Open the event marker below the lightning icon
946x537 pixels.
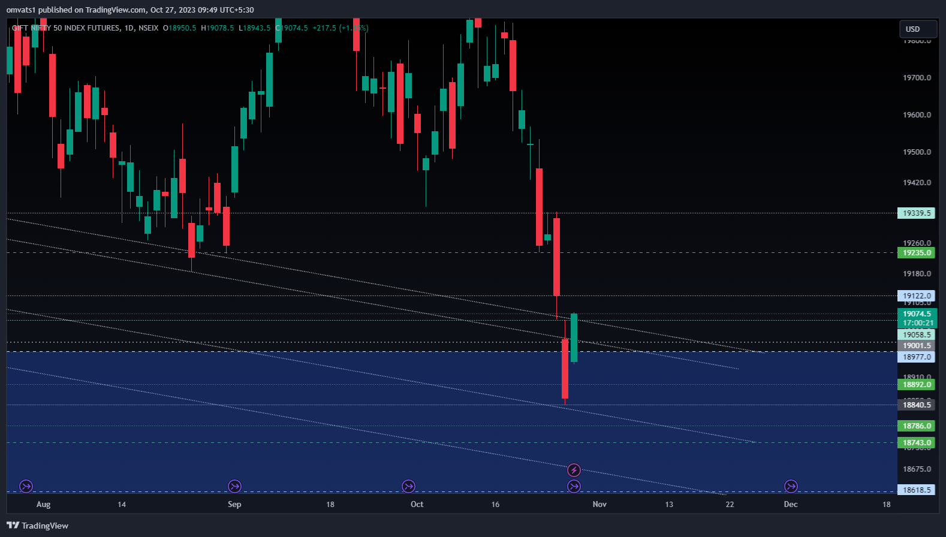pos(574,486)
